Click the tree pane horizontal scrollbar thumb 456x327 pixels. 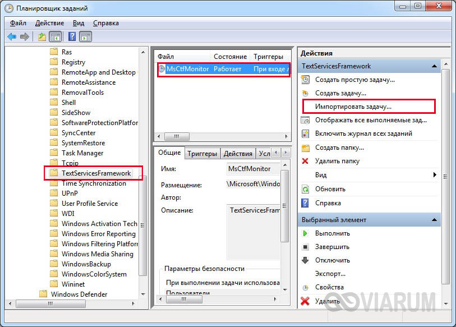pos(50,303)
